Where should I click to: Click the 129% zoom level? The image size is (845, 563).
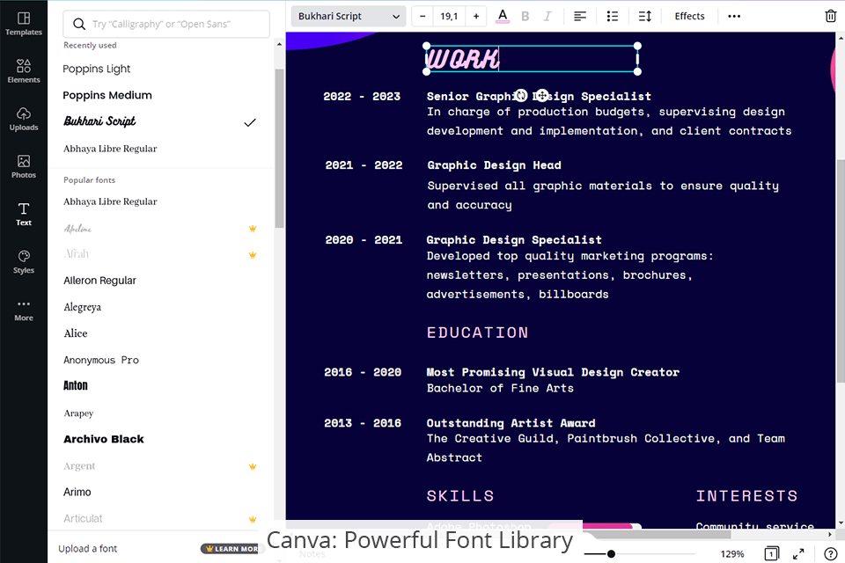point(731,554)
